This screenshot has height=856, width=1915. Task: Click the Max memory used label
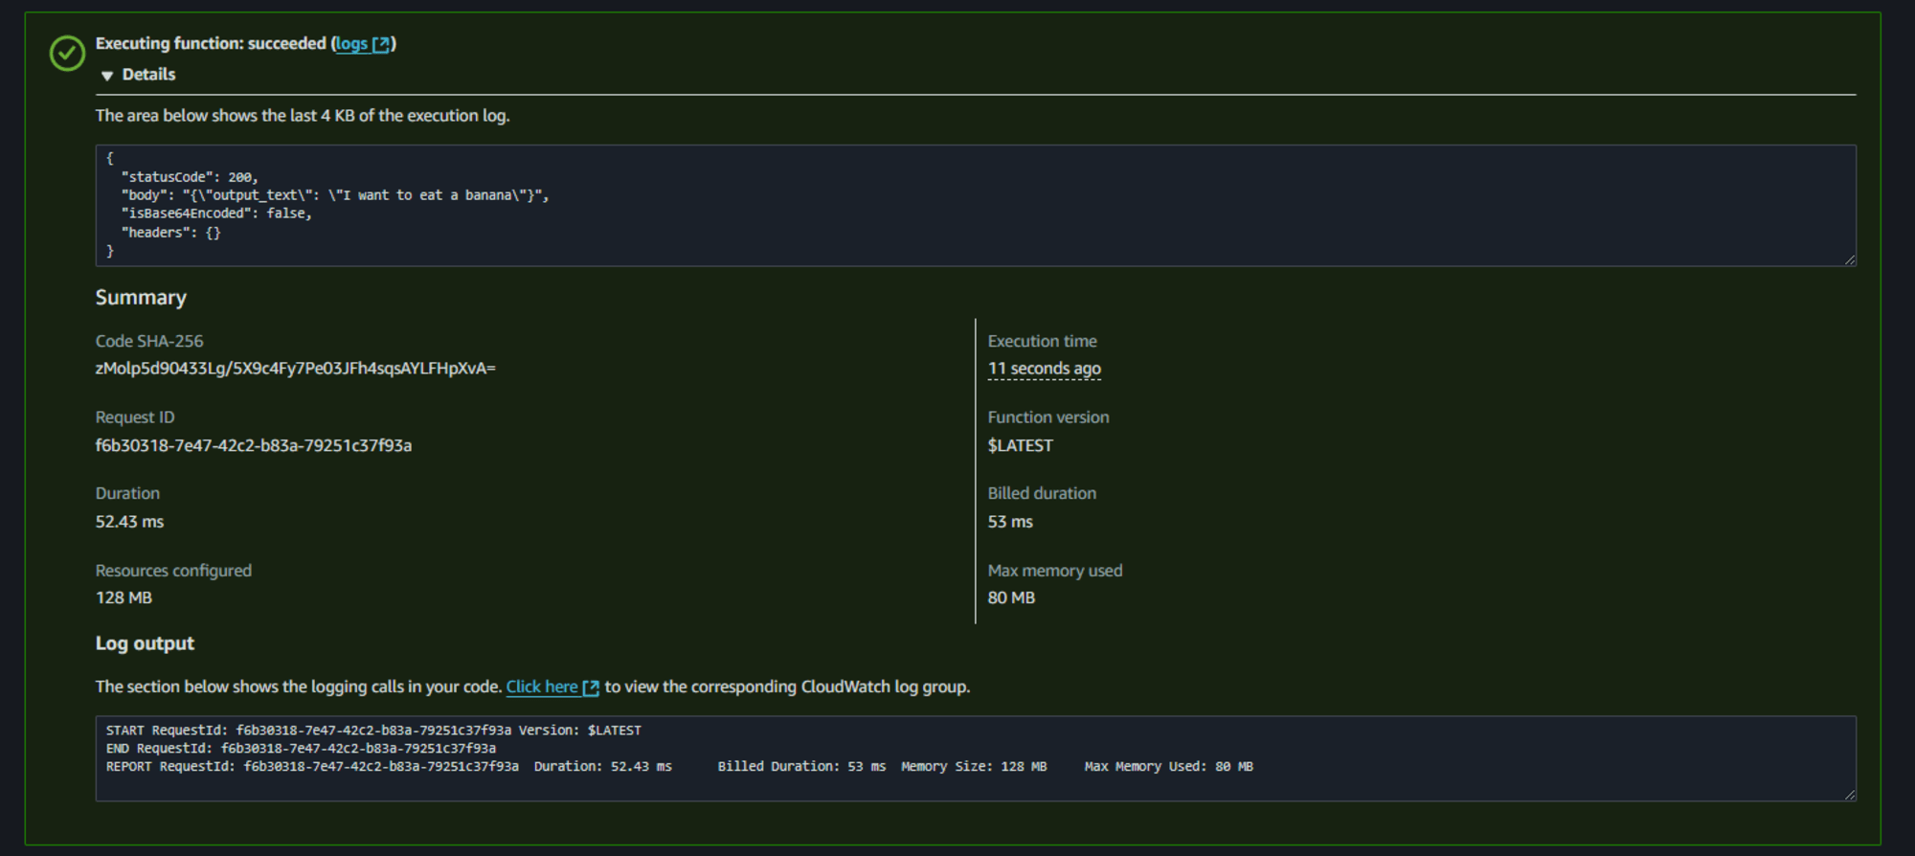coord(1055,571)
